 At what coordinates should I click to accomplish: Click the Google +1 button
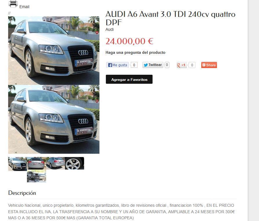(x=182, y=65)
